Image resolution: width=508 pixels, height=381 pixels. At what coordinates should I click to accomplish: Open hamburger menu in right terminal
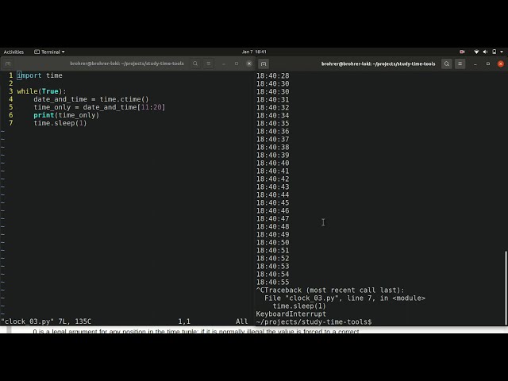(460, 63)
